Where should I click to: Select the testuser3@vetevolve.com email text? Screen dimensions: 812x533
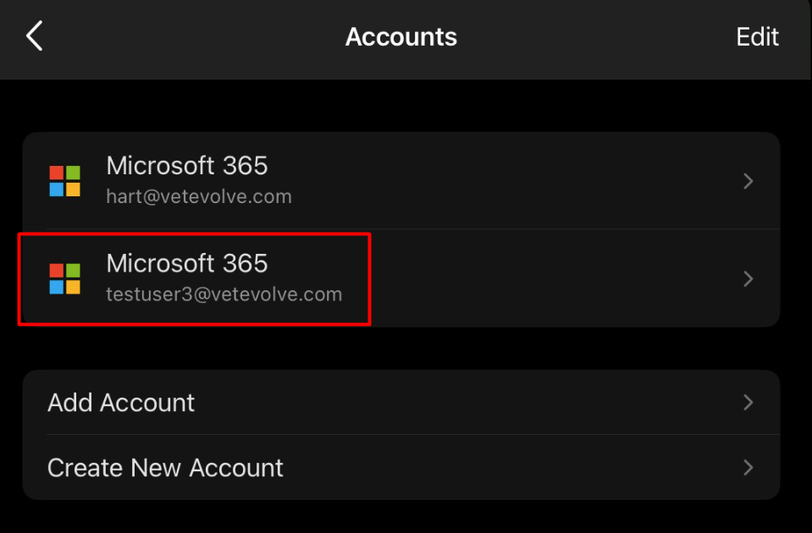[x=224, y=294]
